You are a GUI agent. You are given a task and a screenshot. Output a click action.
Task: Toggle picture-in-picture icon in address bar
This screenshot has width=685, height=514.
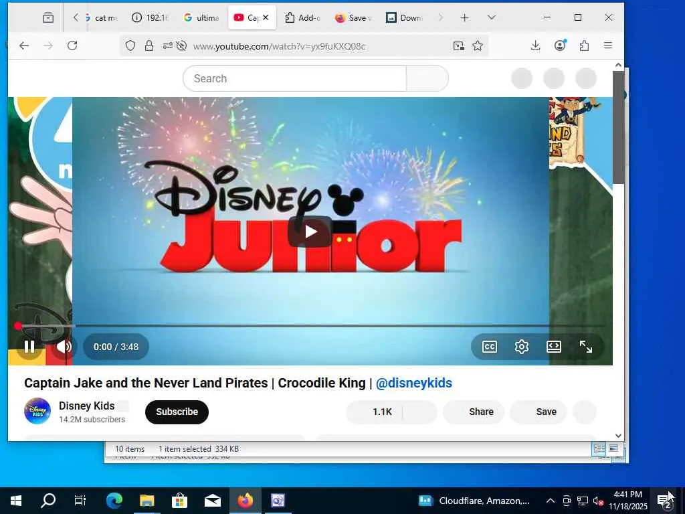458,46
